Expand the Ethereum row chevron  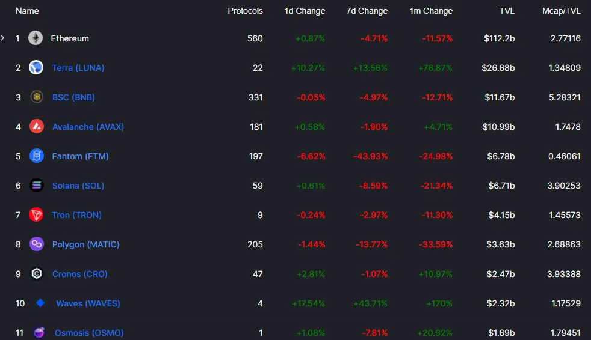click(2, 38)
